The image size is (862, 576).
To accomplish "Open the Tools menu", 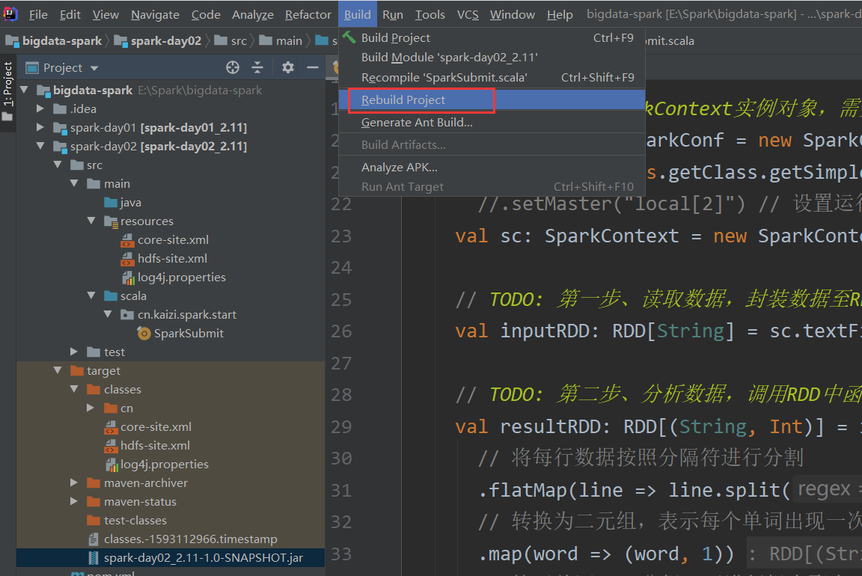I will [430, 14].
